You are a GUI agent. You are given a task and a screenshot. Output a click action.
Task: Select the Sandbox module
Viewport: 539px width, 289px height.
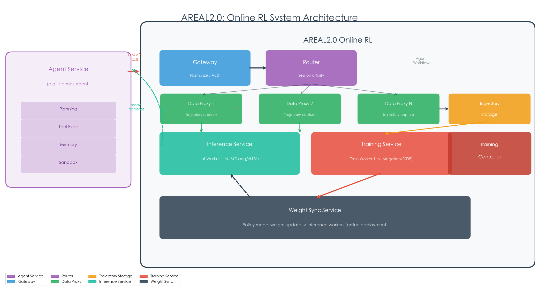point(68,164)
